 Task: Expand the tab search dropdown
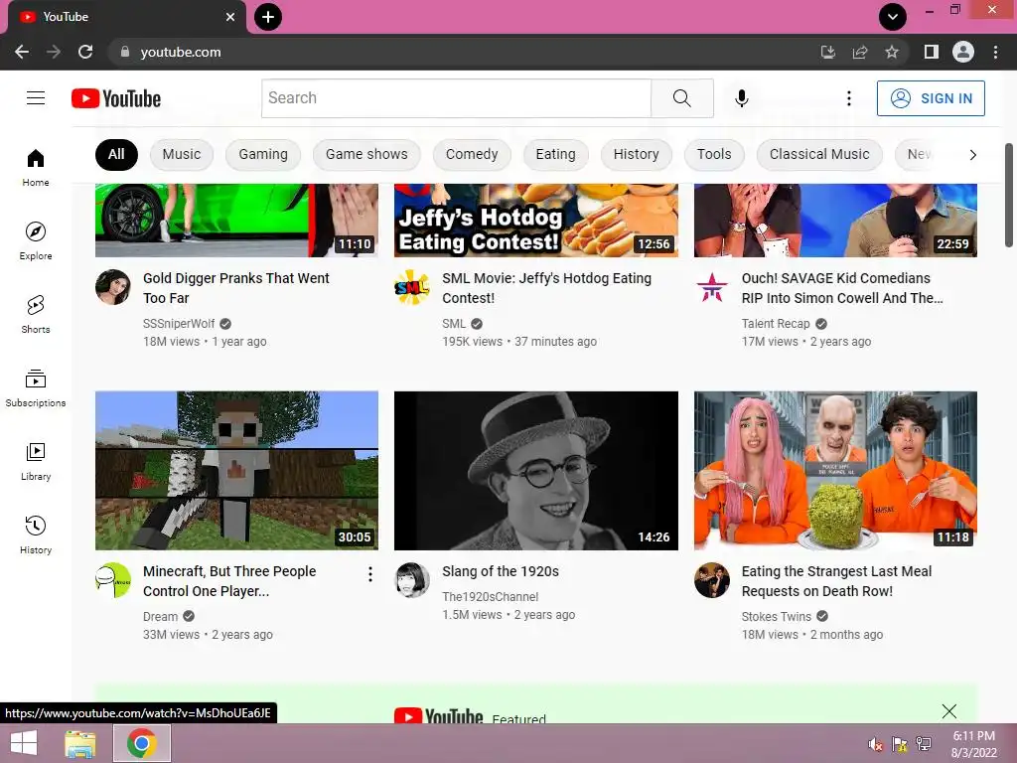click(x=893, y=17)
